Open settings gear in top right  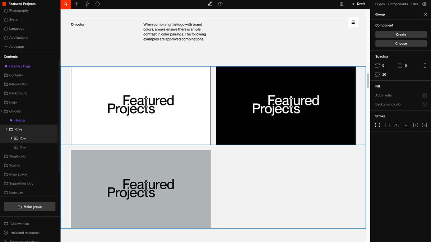click(424, 4)
